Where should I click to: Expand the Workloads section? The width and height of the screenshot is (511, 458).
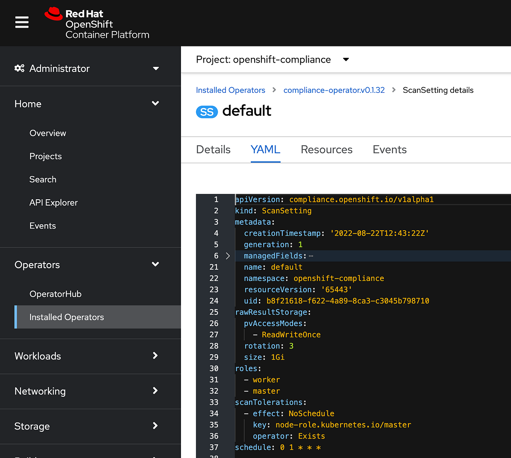point(155,356)
